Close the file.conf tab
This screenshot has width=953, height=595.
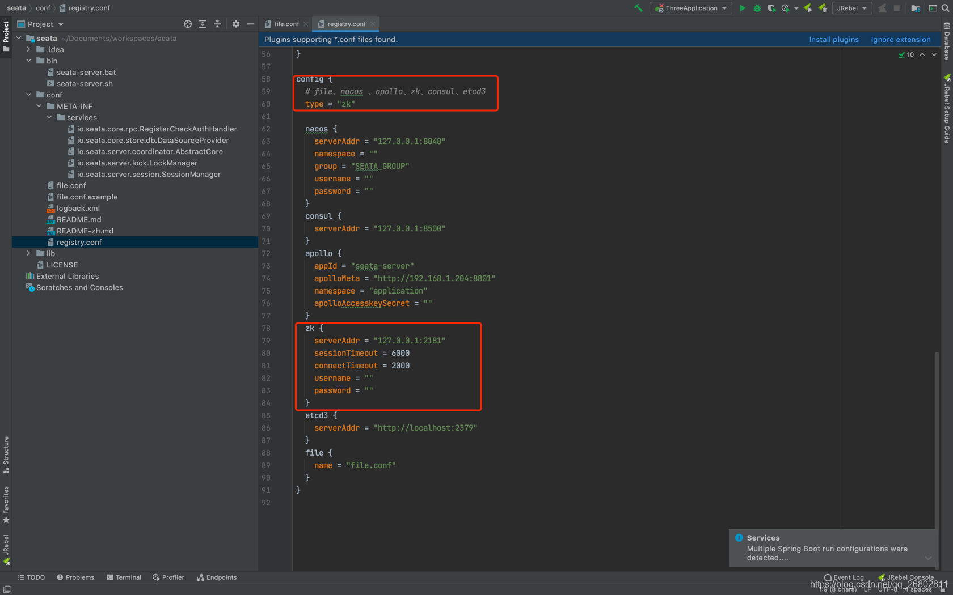[x=306, y=24]
